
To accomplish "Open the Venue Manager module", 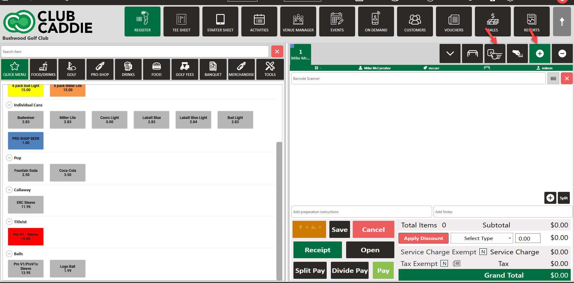I will tap(298, 22).
